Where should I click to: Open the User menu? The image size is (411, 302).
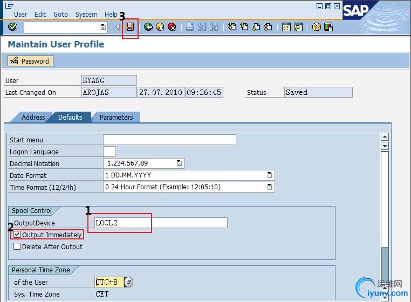coord(20,15)
